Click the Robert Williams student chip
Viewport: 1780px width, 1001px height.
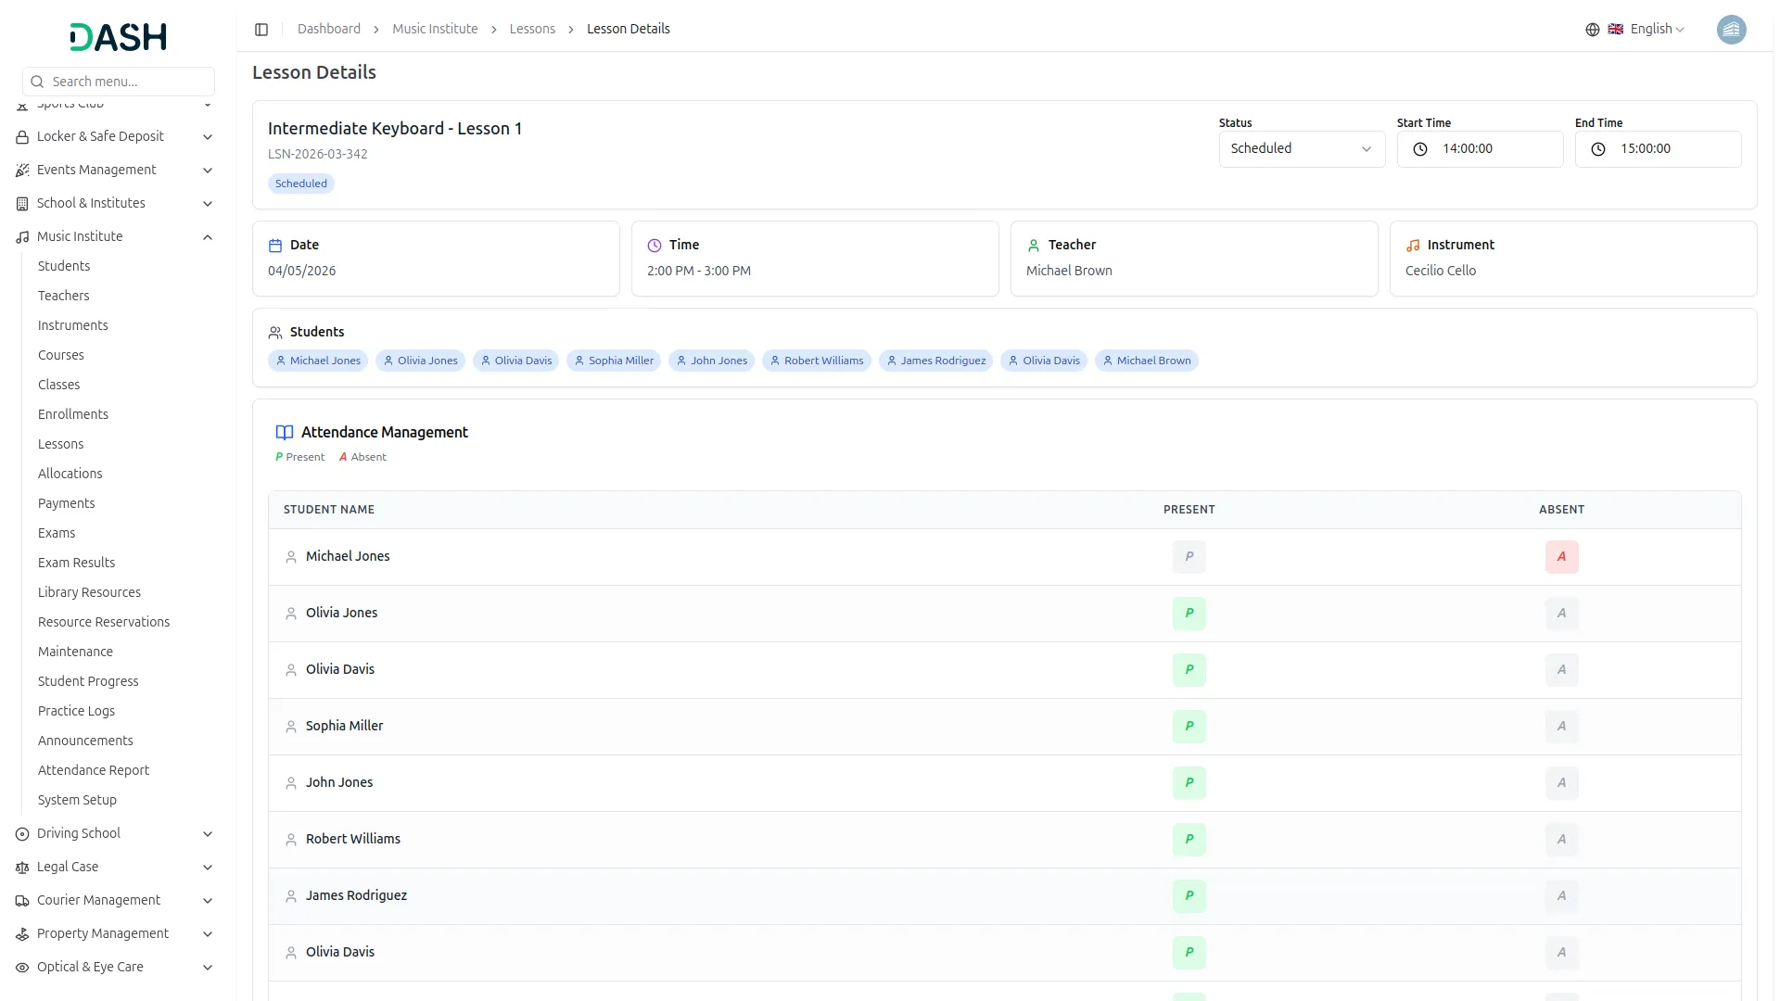click(x=816, y=361)
